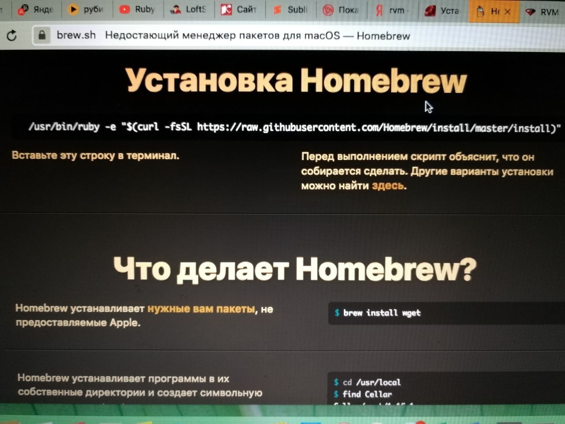This screenshot has width=565, height=424.
Task: Switch to the Subli tab
Action: 290,10
